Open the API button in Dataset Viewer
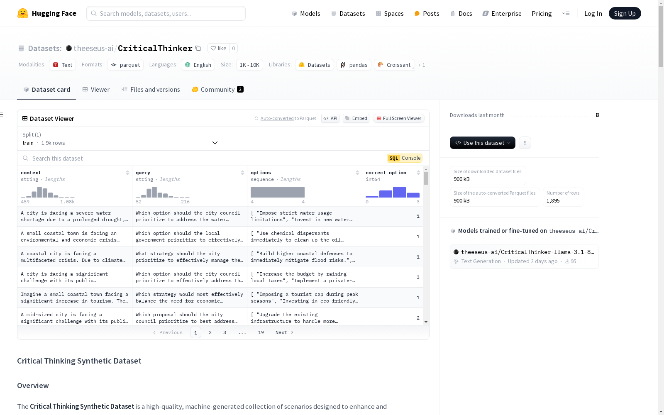The height and width of the screenshot is (415, 664). [330, 118]
